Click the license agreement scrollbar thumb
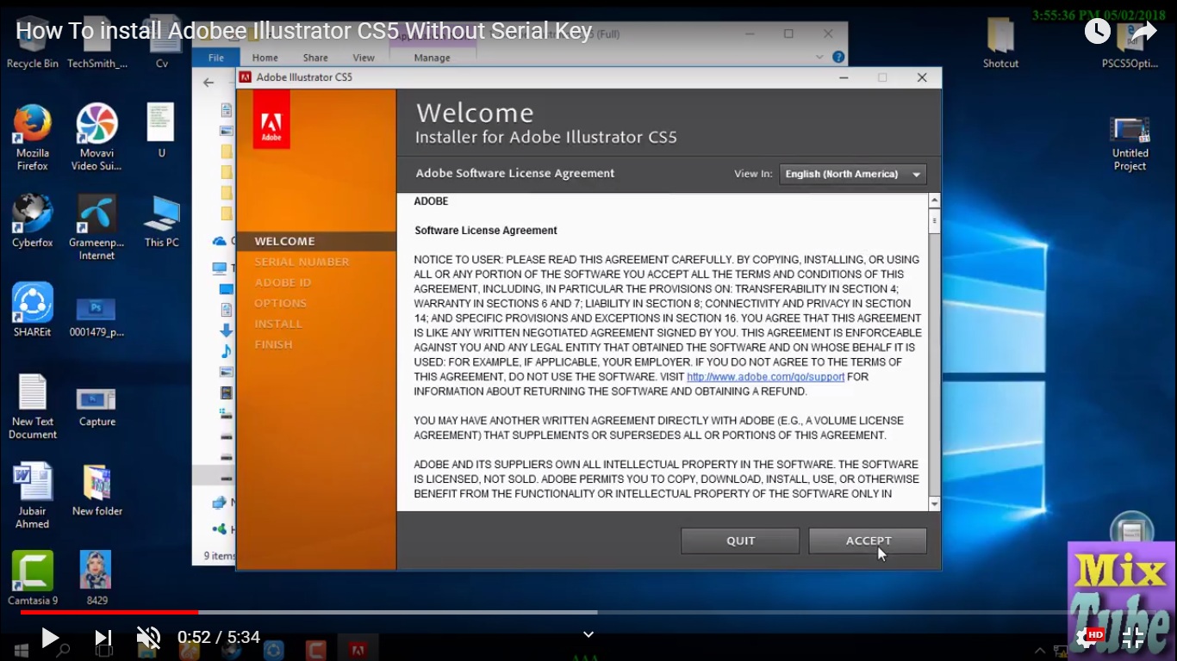Viewport: 1177px width, 661px height. point(935,220)
